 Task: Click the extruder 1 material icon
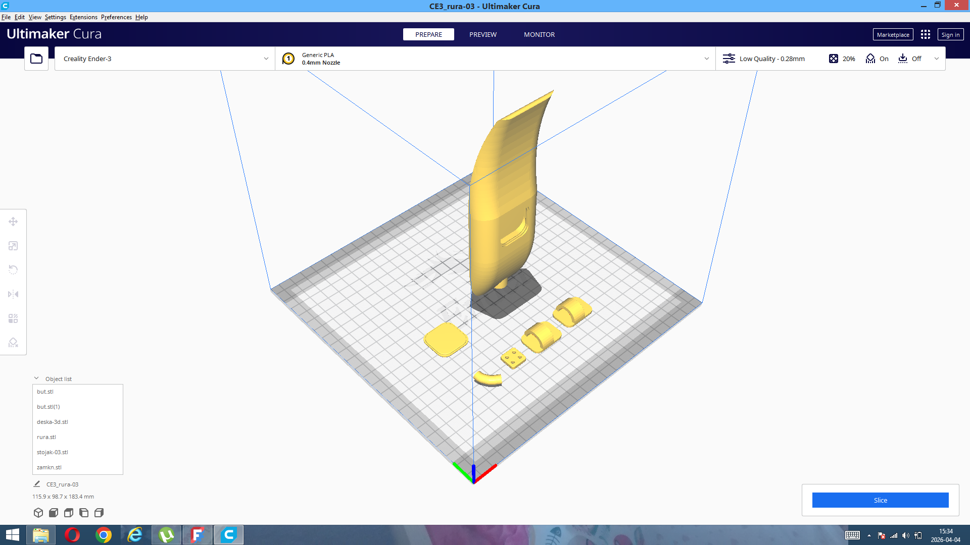(x=288, y=59)
